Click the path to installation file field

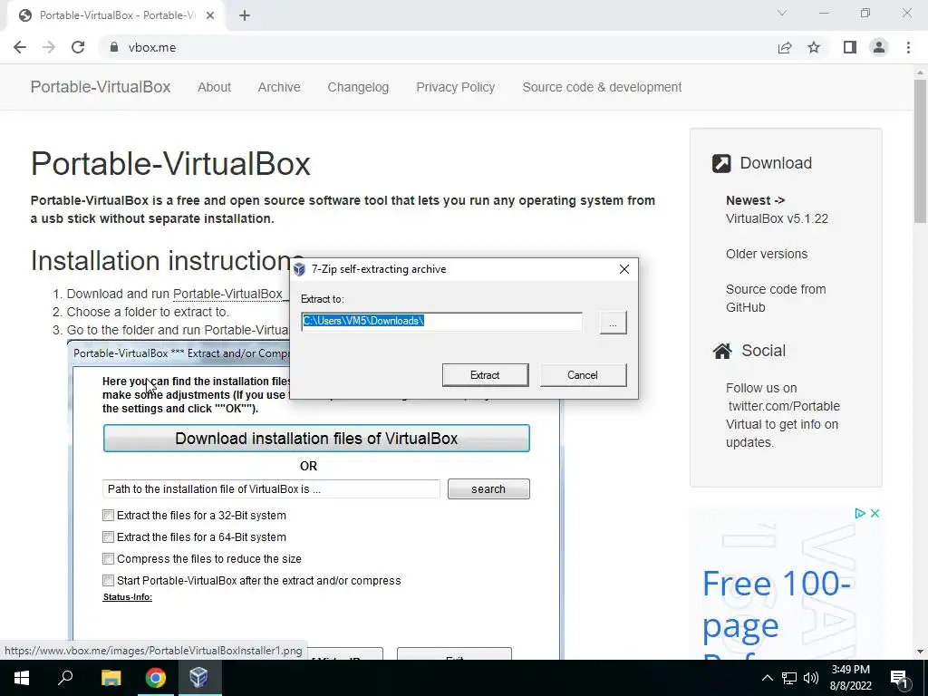271,489
